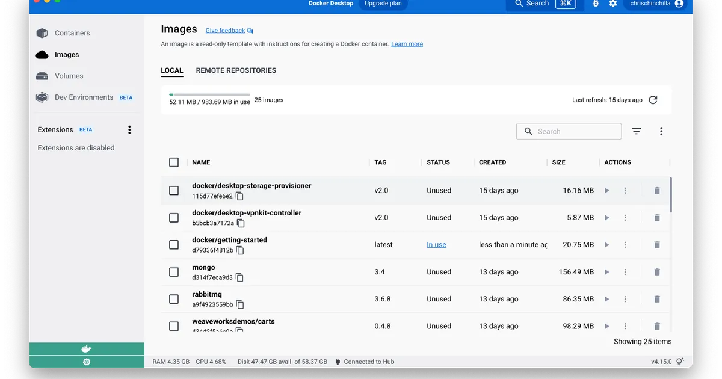Open the filter icon next to Search

(x=637, y=131)
